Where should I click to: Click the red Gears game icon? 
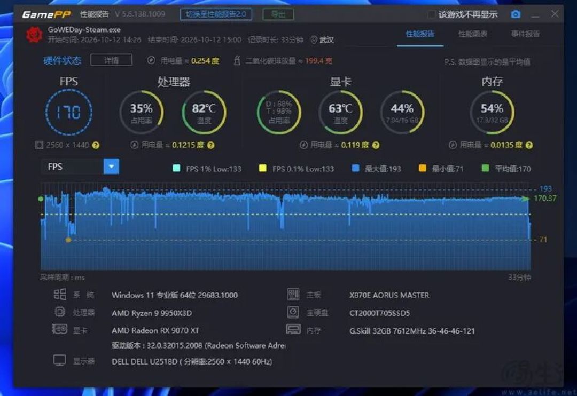(34, 35)
